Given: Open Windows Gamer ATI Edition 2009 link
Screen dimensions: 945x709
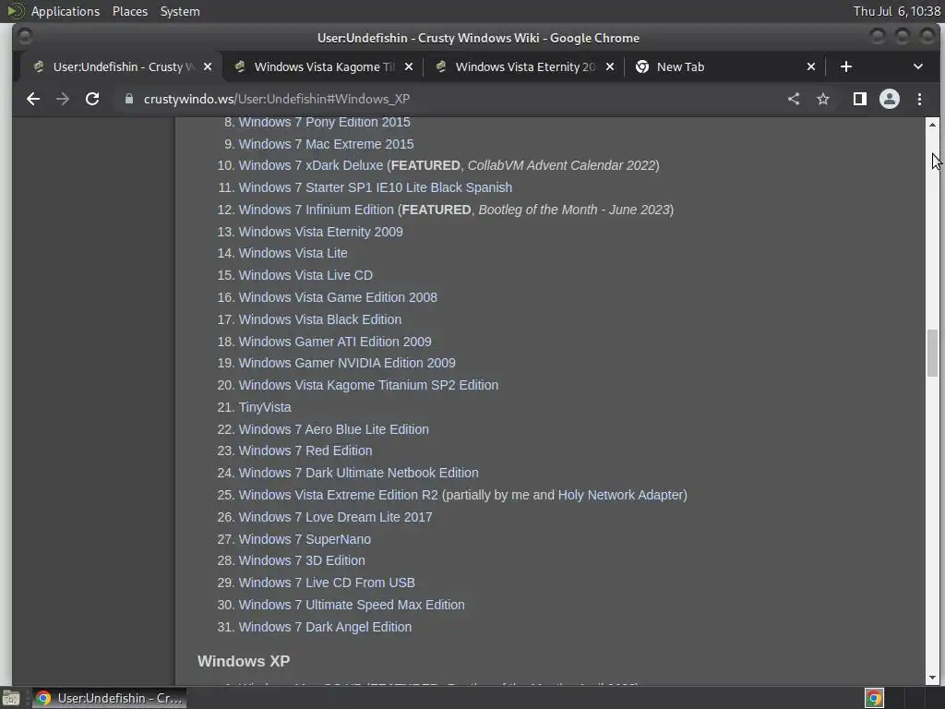Looking at the screenshot, I should (x=335, y=342).
